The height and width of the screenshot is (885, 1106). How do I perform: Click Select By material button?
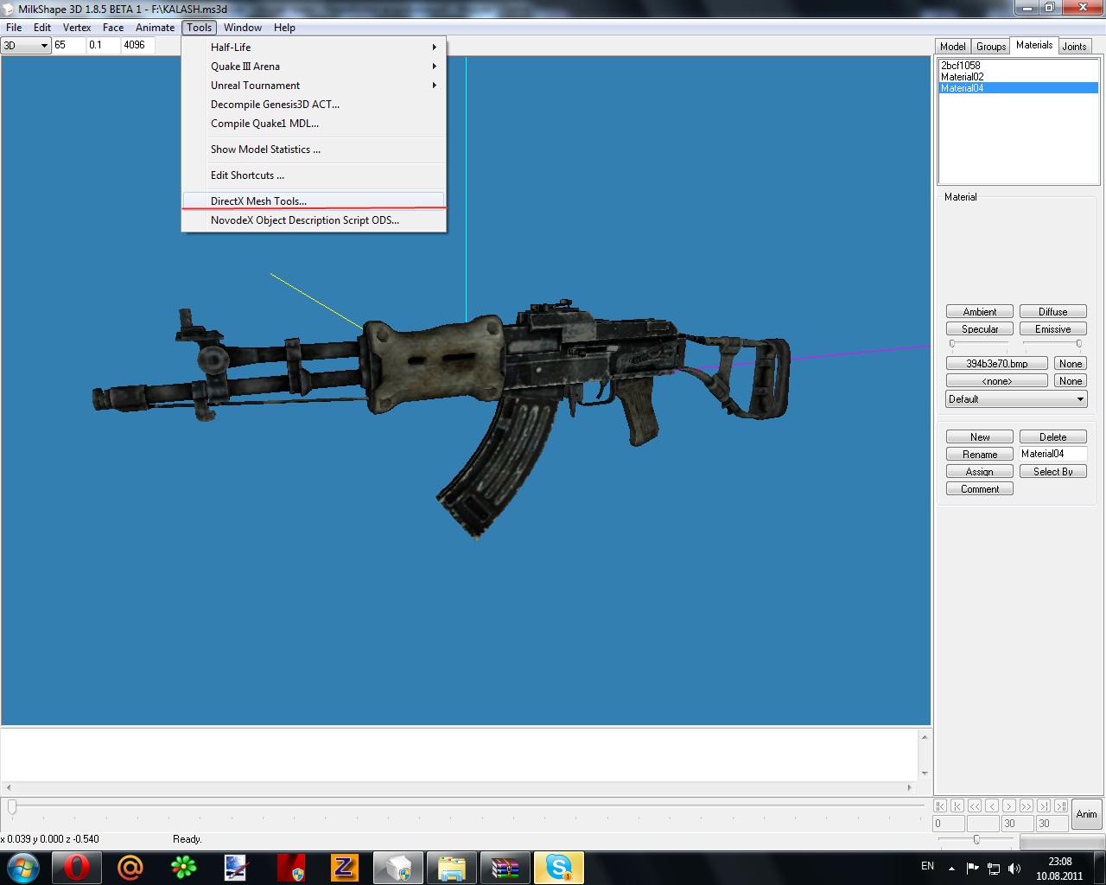click(x=1053, y=472)
